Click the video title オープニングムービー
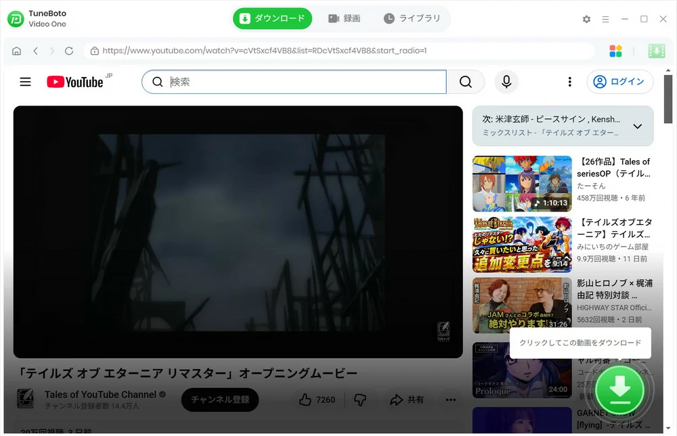 (x=189, y=373)
